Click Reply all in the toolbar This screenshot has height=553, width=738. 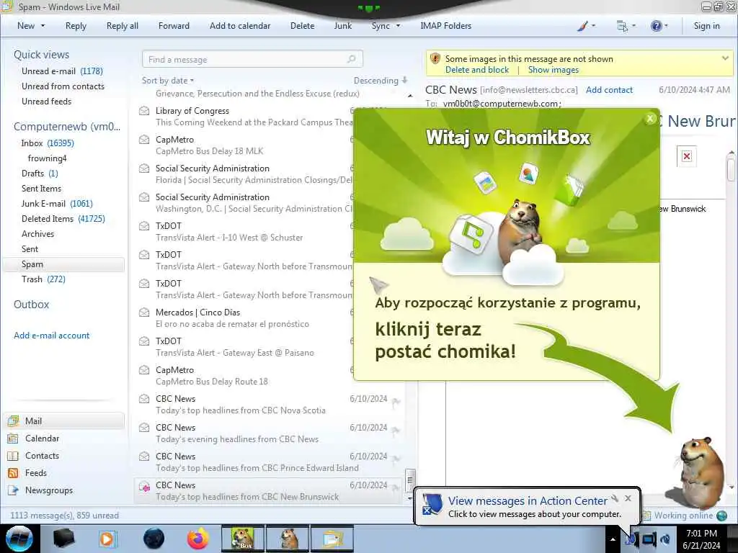(123, 26)
